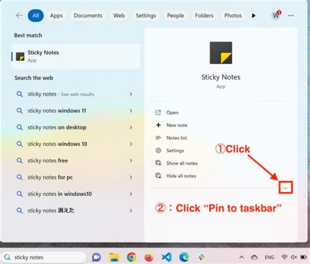Switch to the People filter tab
This screenshot has width=310, height=264.
[x=176, y=15]
